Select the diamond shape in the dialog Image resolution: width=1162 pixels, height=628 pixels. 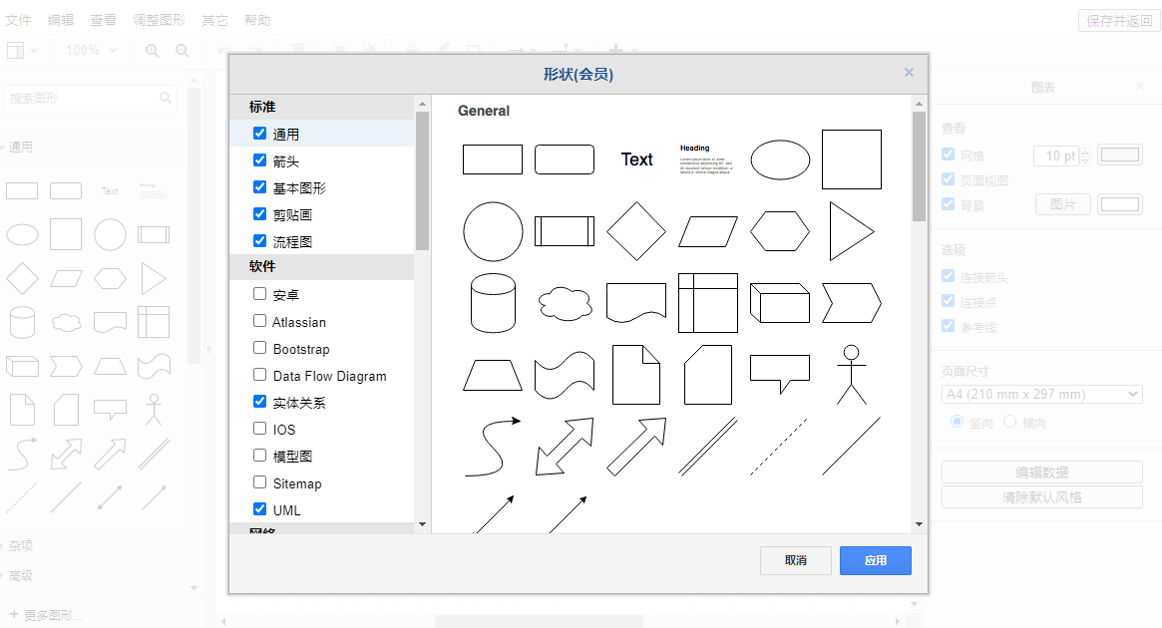tap(635, 231)
